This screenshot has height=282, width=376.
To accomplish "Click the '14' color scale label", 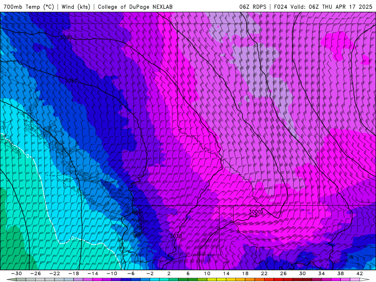I will point(226,274).
